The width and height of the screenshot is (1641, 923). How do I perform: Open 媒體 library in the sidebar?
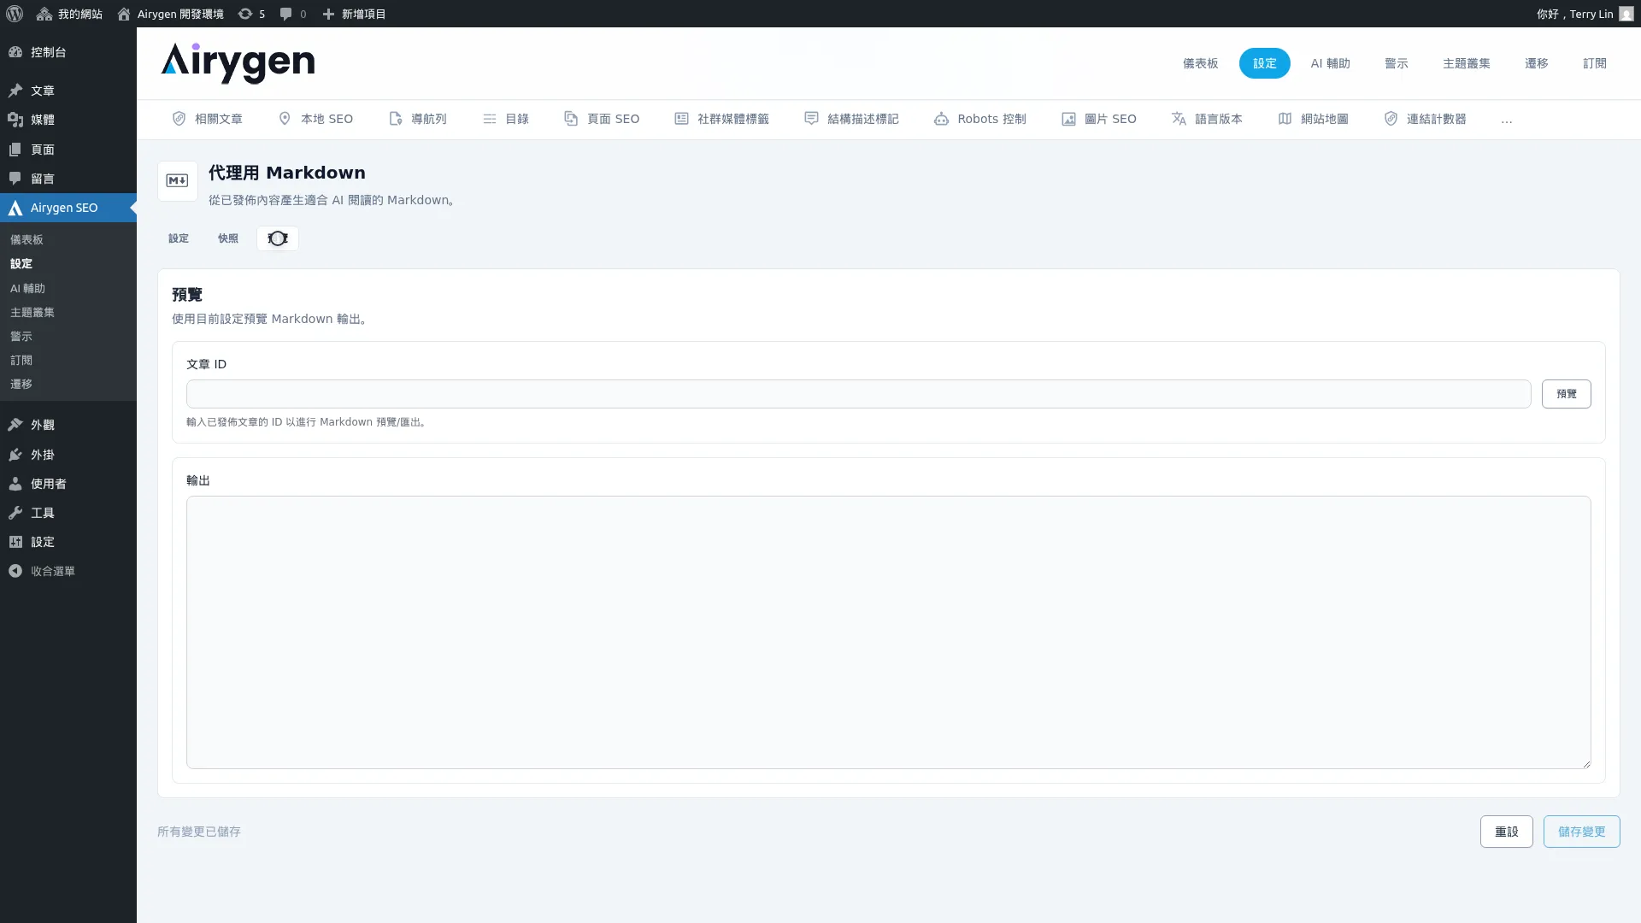point(68,120)
